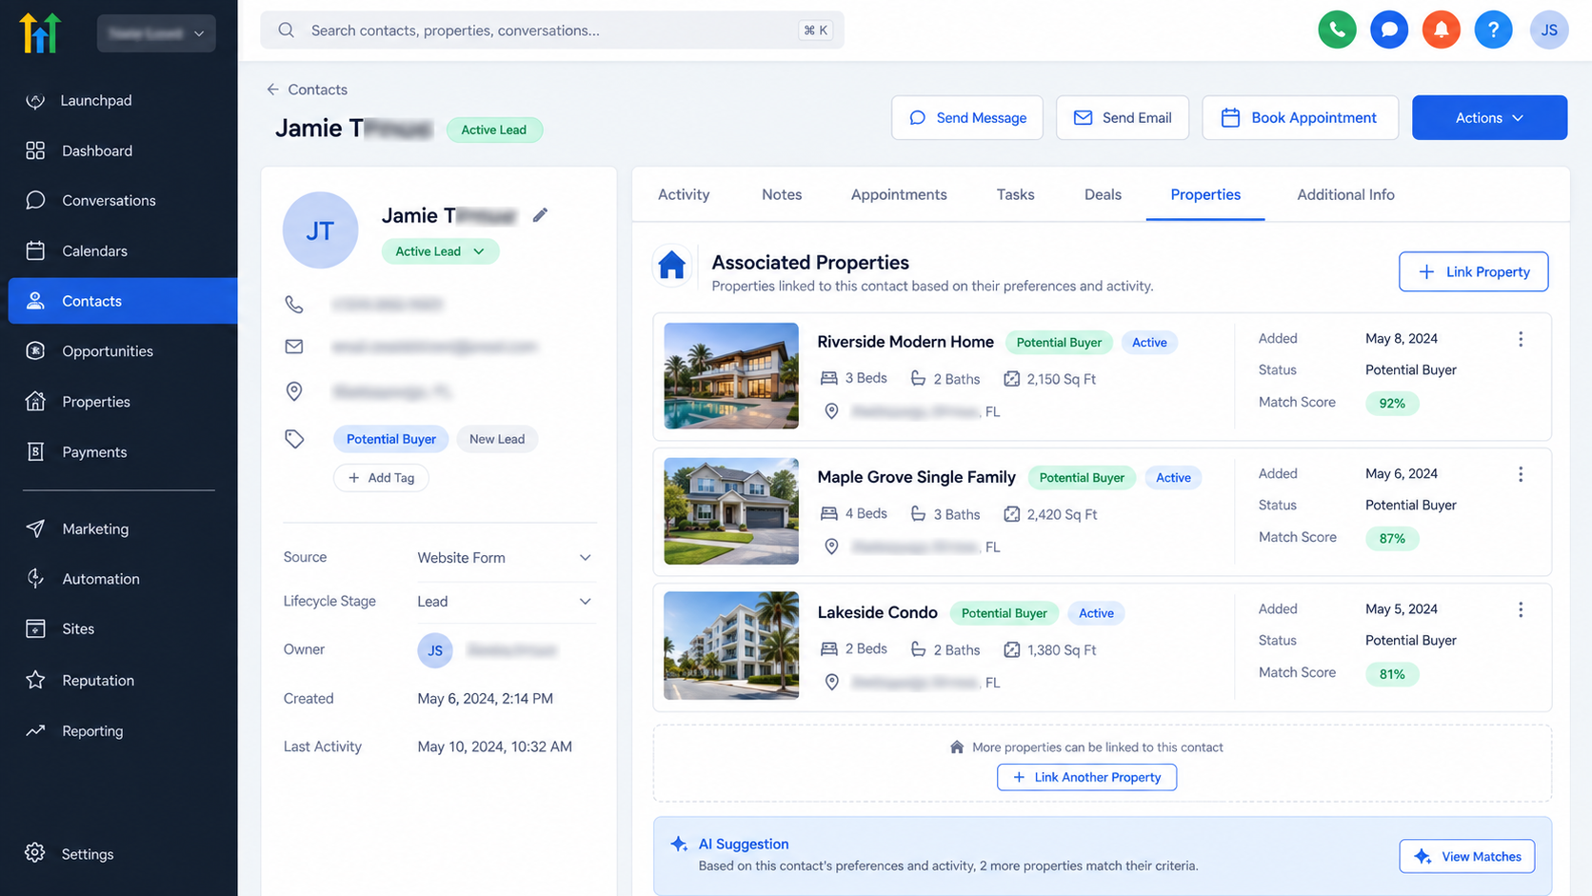Click the help question mark icon
Viewport: 1592px width, 896px height.
tap(1493, 30)
